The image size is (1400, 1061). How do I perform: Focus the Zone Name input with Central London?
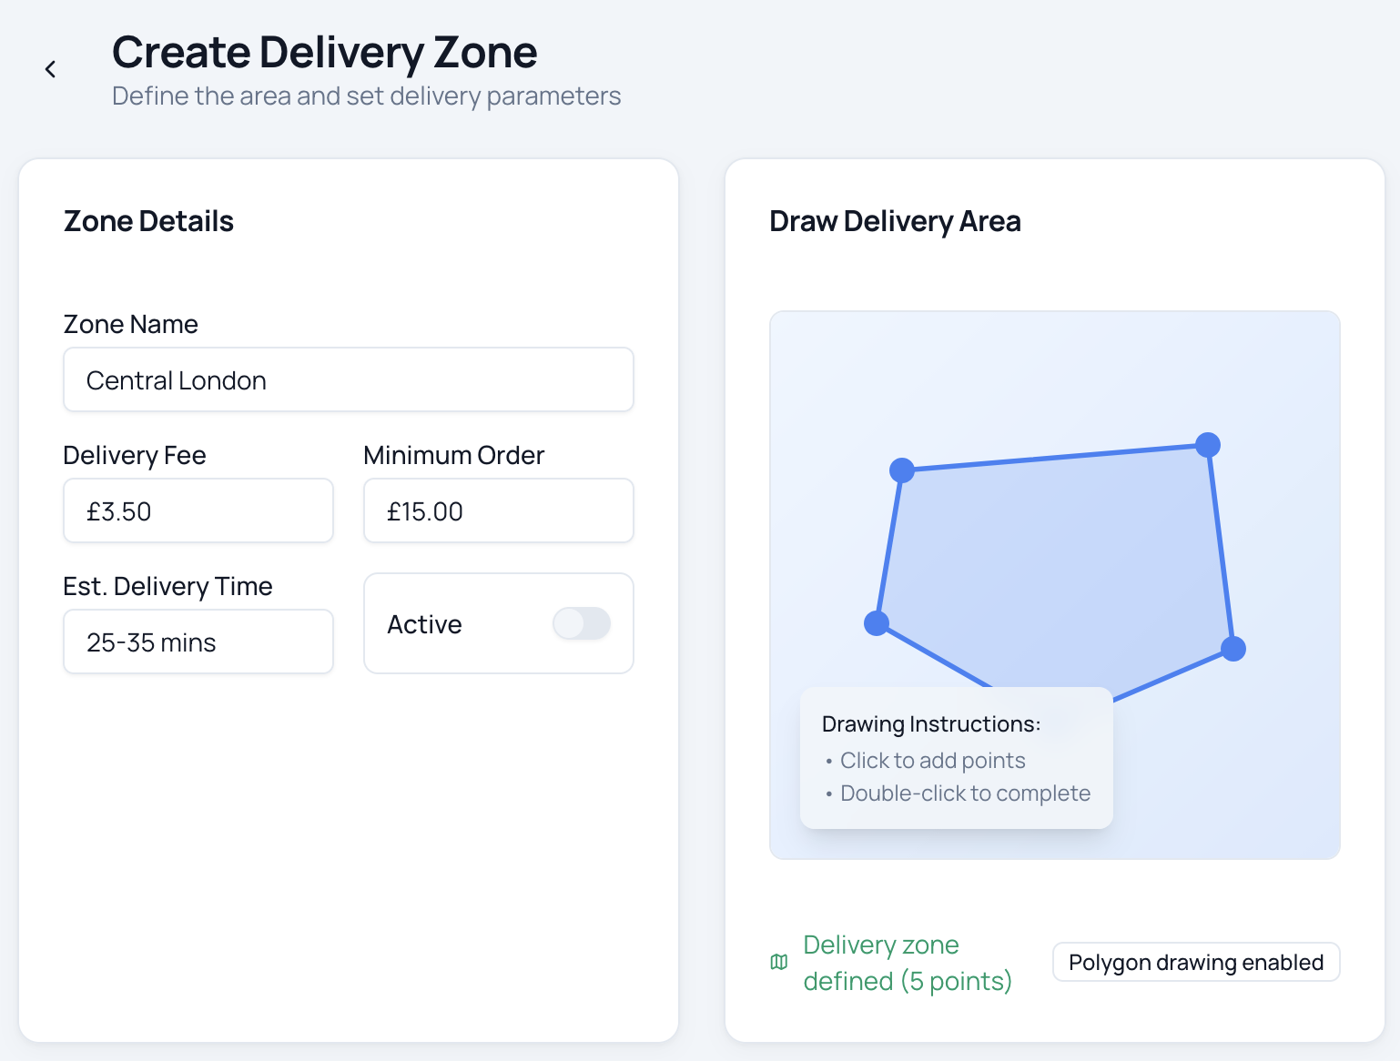[348, 379]
